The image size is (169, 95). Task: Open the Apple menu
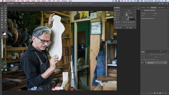3,1
